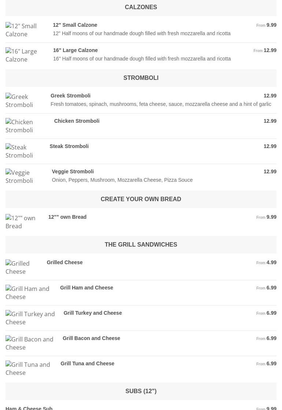This screenshot has width=282, height=410.
Task: Click the Chicken Stromboli thumbnail image
Action: (19, 126)
